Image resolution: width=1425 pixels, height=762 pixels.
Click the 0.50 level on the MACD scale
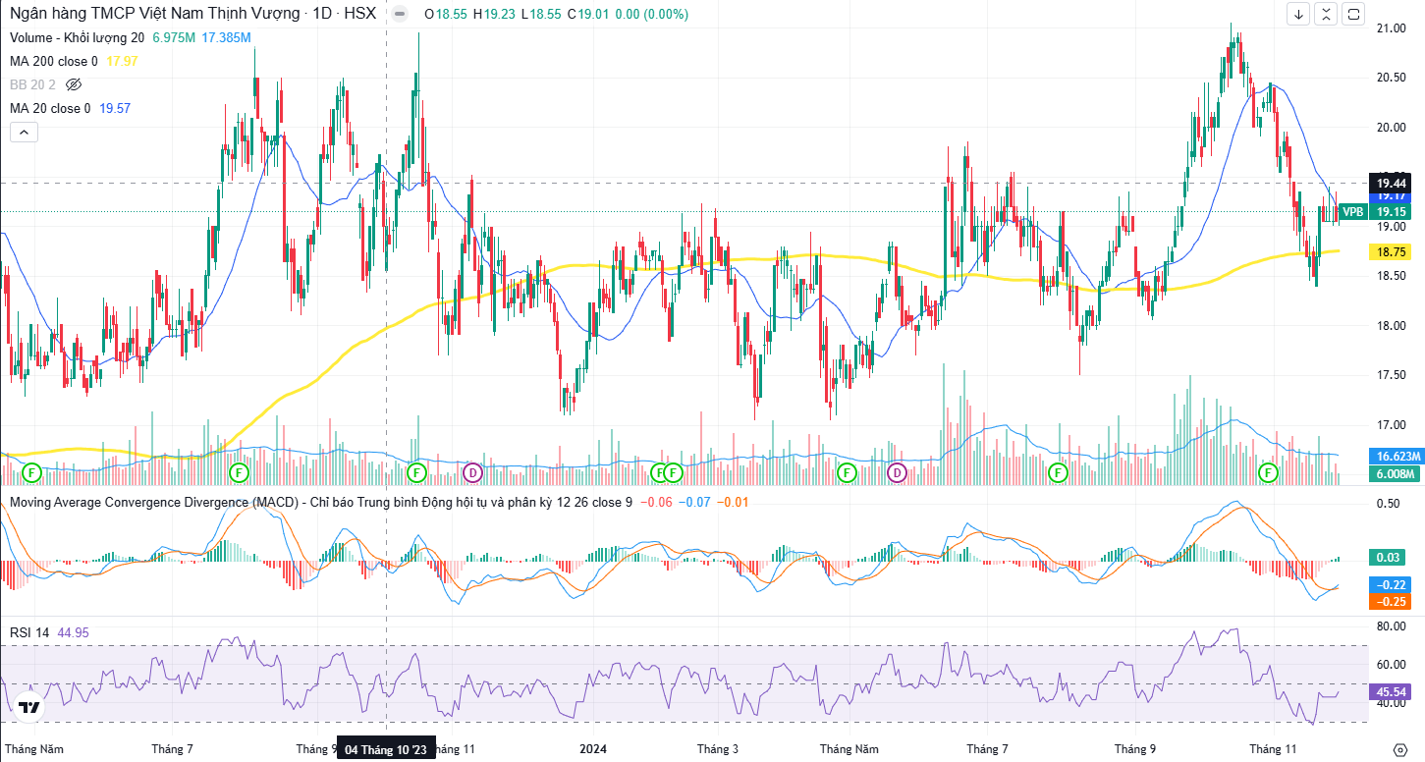point(1389,504)
